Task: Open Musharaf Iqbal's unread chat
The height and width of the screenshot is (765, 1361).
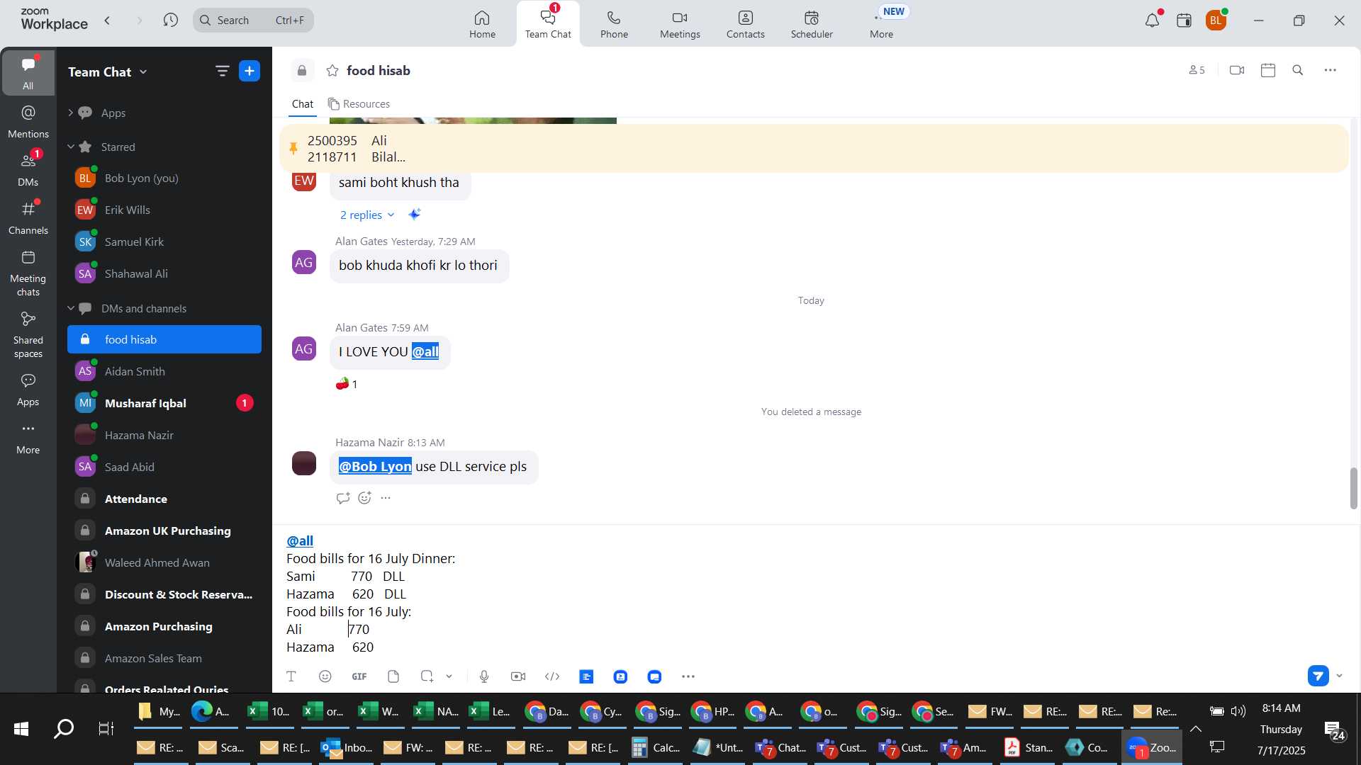Action: (x=164, y=403)
